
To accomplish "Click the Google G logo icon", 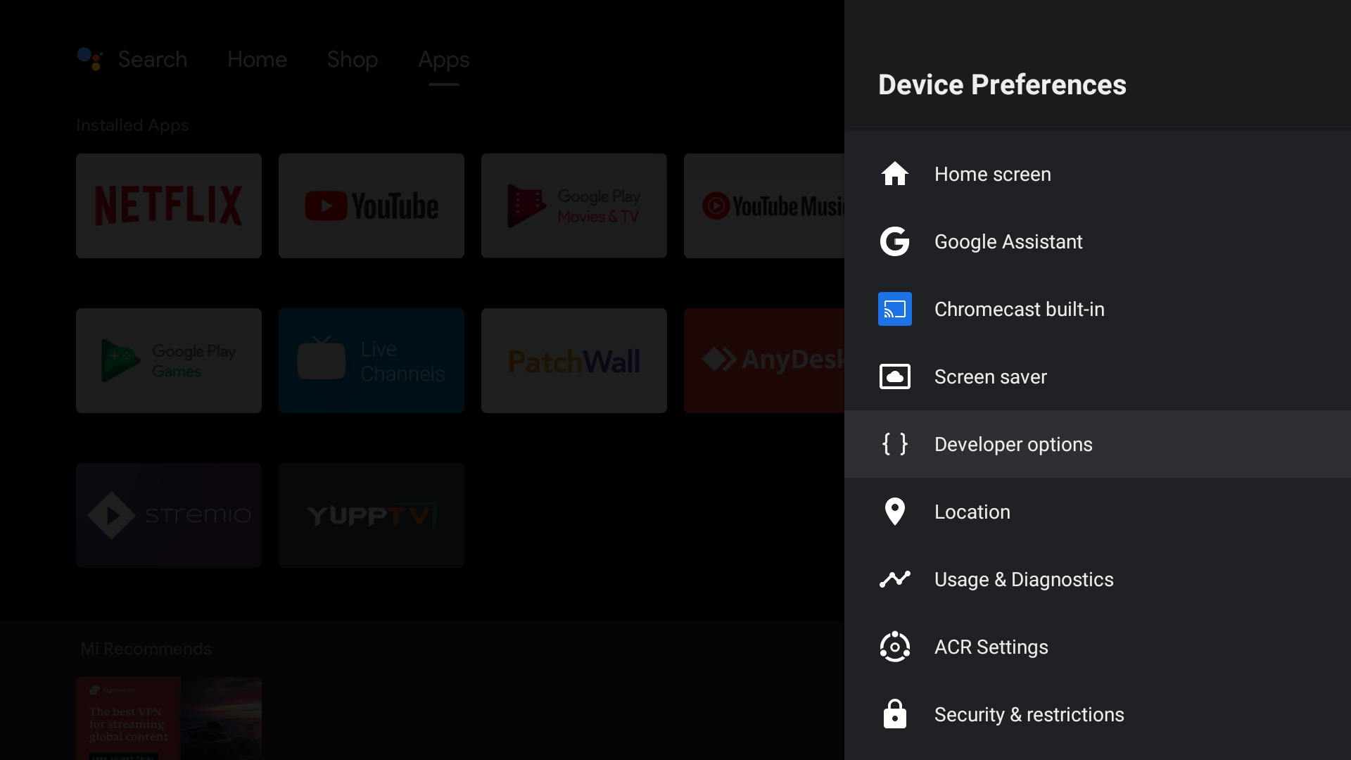I will click(x=894, y=241).
